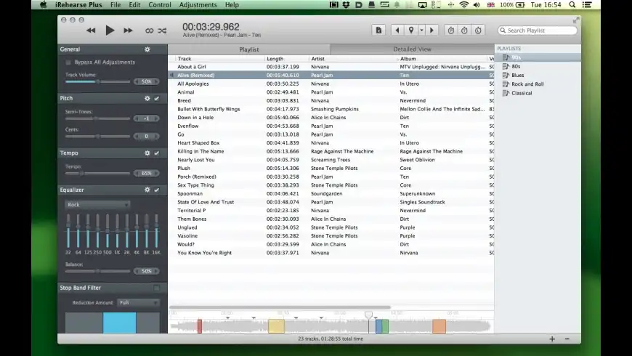The height and width of the screenshot is (356, 632).
Task: Toggle the Pitch adjustment checkmark
Action: click(157, 98)
